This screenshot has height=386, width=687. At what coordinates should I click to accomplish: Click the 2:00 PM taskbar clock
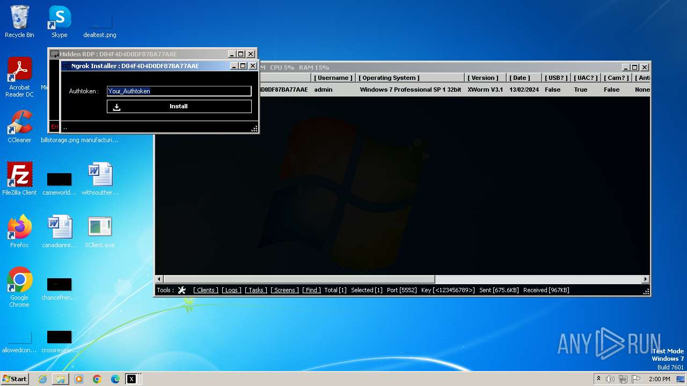660,379
